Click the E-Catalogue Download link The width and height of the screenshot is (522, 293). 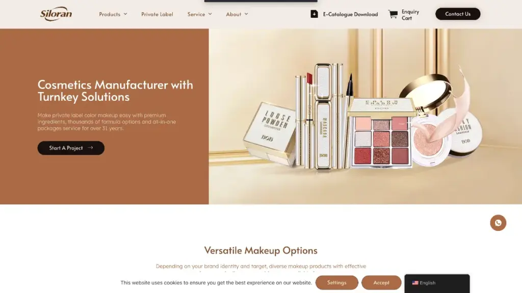pyautogui.click(x=350, y=14)
